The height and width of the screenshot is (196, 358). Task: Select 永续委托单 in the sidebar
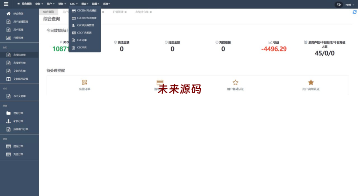(x=20, y=63)
